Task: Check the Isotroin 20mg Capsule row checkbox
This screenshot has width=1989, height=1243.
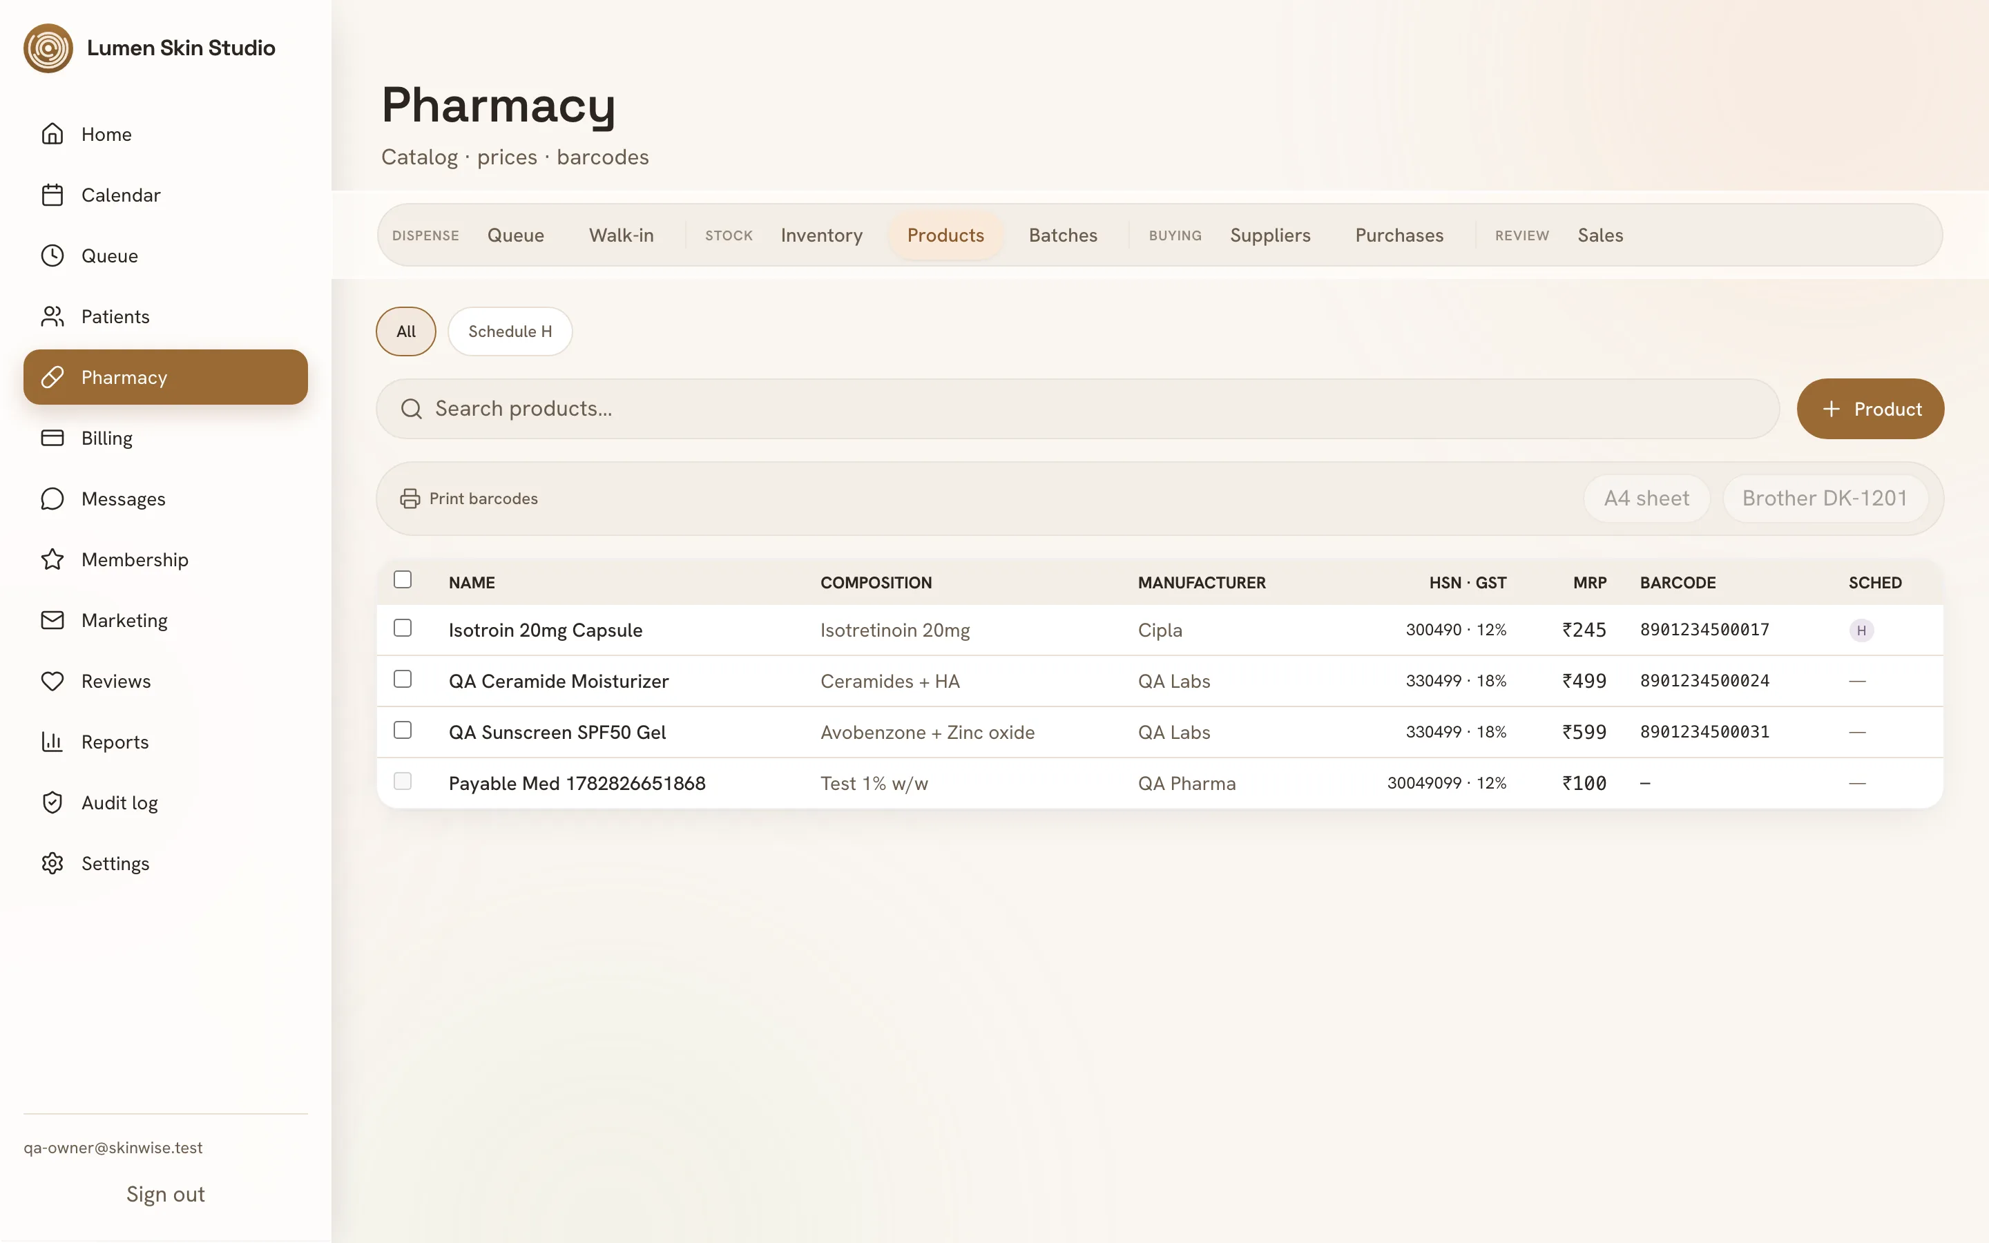Action: point(403,628)
